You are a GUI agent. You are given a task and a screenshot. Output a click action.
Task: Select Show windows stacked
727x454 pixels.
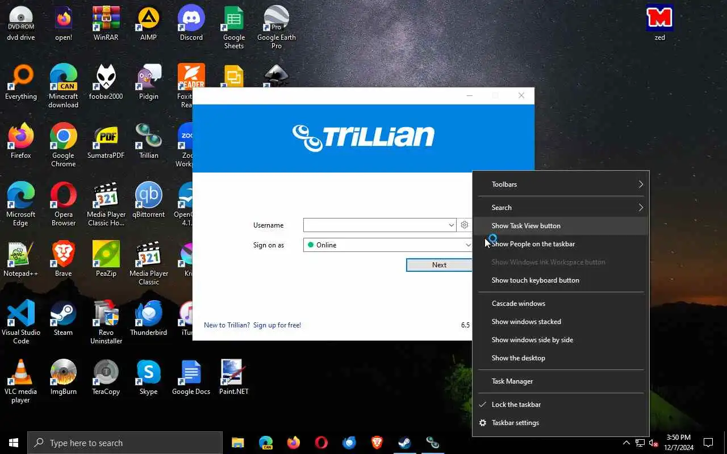(x=561, y=322)
